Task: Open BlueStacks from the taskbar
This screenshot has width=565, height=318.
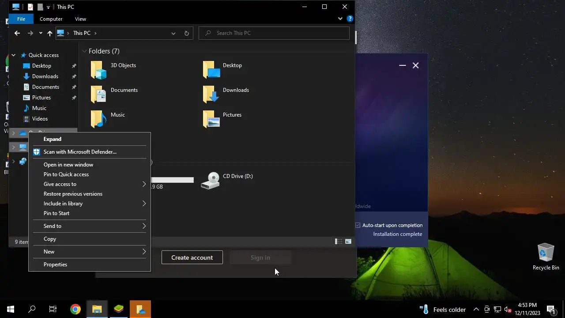Action: (119, 309)
